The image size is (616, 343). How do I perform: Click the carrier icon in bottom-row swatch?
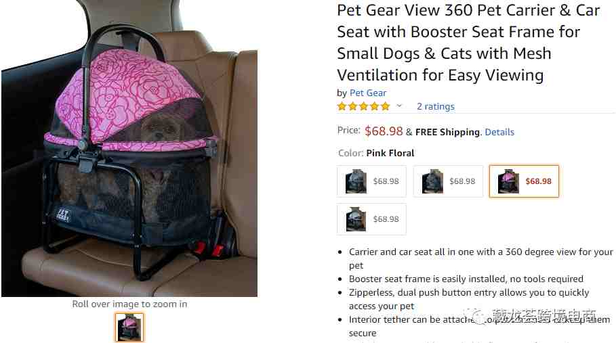pos(356,219)
